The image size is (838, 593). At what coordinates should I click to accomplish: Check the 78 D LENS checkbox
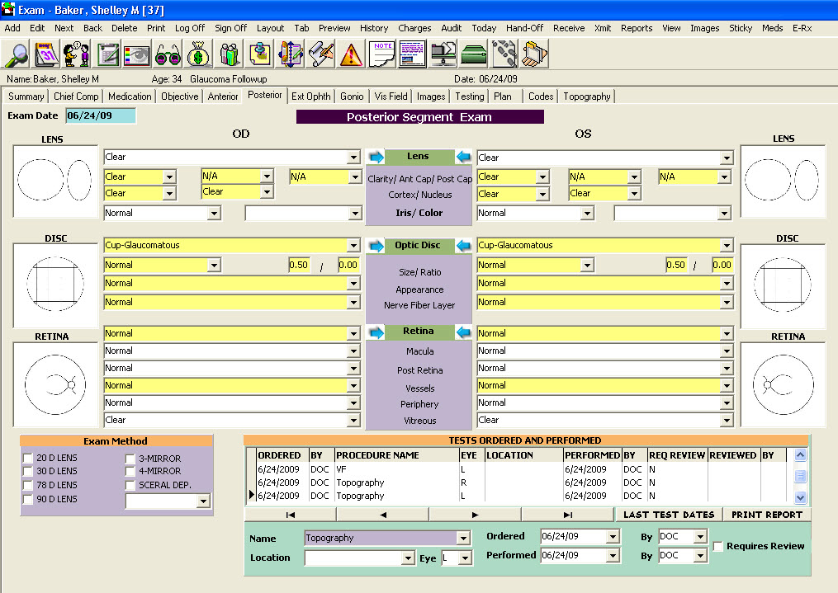point(28,485)
